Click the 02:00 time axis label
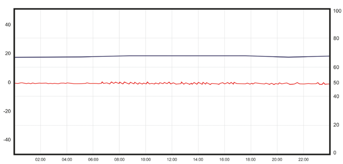This screenshot has height=164, width=343. 41,159
